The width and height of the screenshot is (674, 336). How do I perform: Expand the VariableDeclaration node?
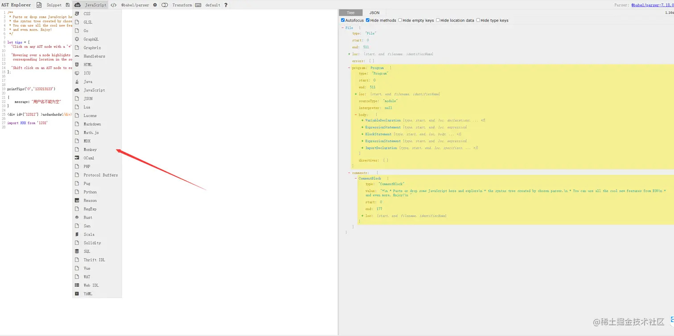(362, 120)
